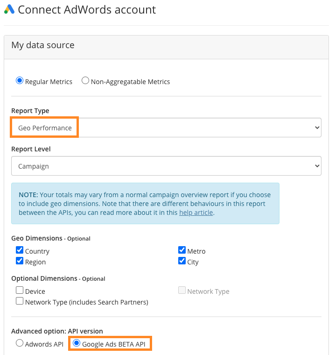Select Google Ads BETA API radio button
Screen dimensions: 335x355
click(x=77, y=343)
